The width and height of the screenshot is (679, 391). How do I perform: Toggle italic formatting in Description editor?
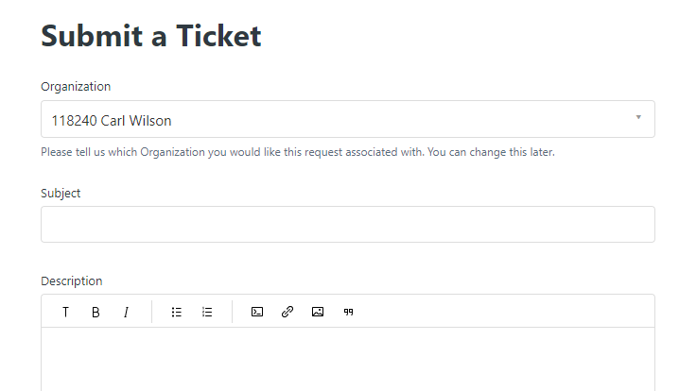[x=126, y=312]
